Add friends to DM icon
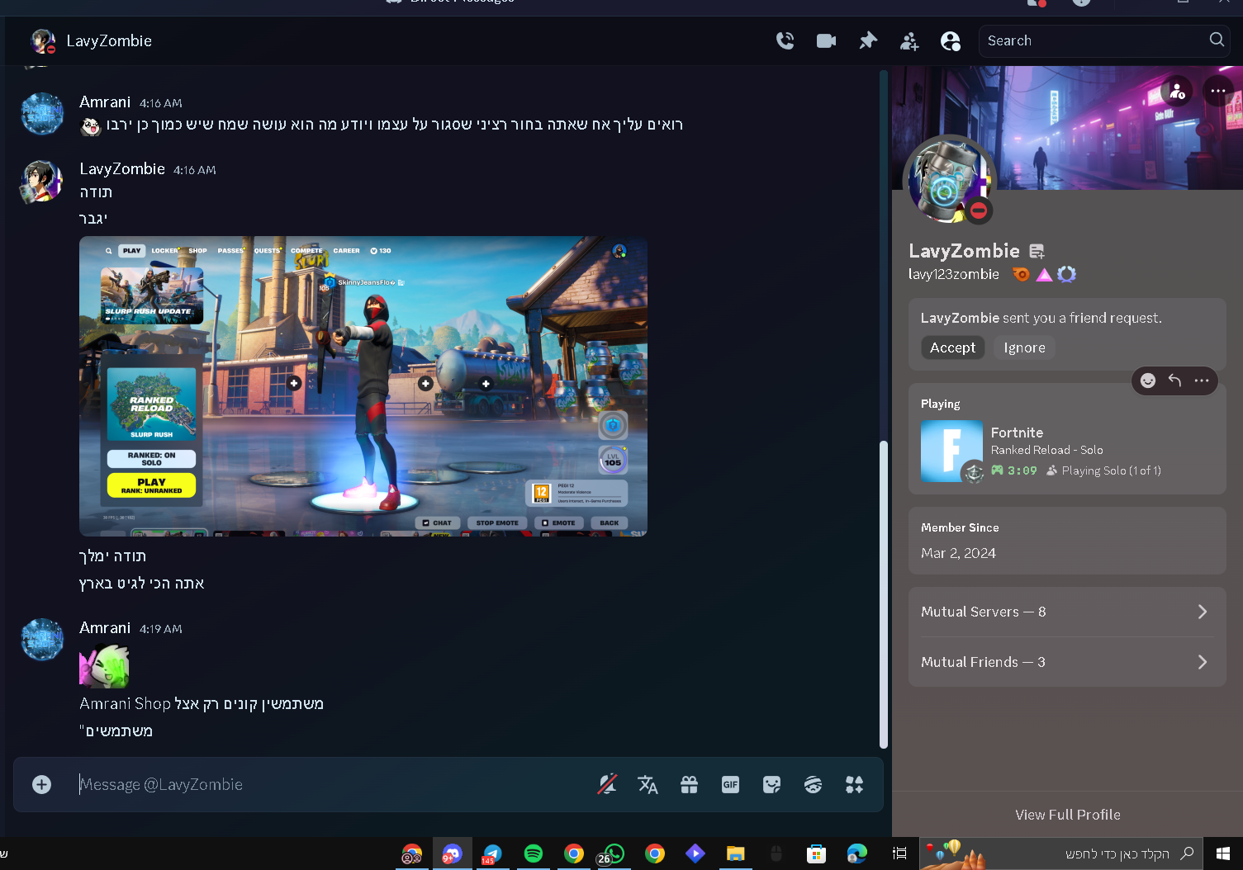The image size is (1243, 870). [x=909, y=40]
